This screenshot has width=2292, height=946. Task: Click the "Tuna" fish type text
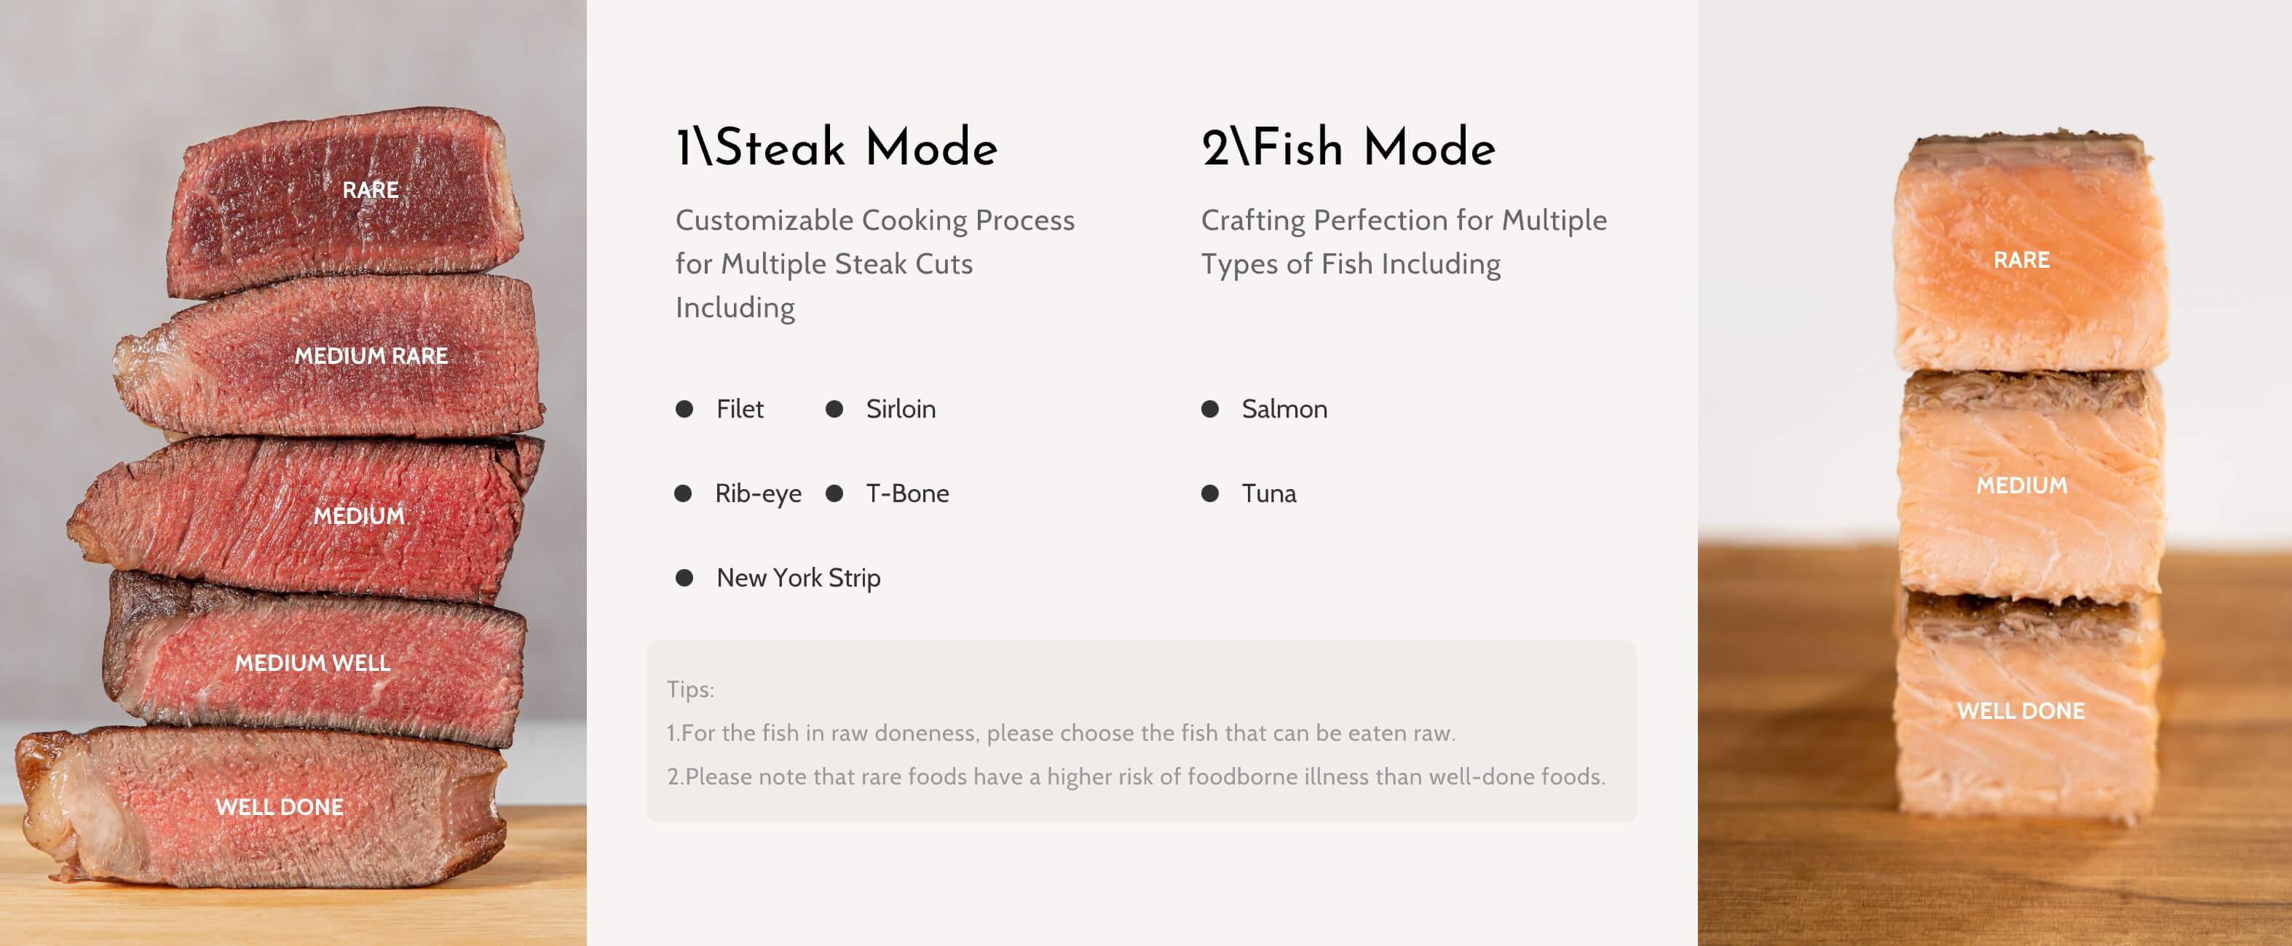point(1269,493)
